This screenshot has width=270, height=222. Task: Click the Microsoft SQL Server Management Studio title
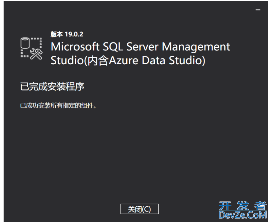(140, 54)
